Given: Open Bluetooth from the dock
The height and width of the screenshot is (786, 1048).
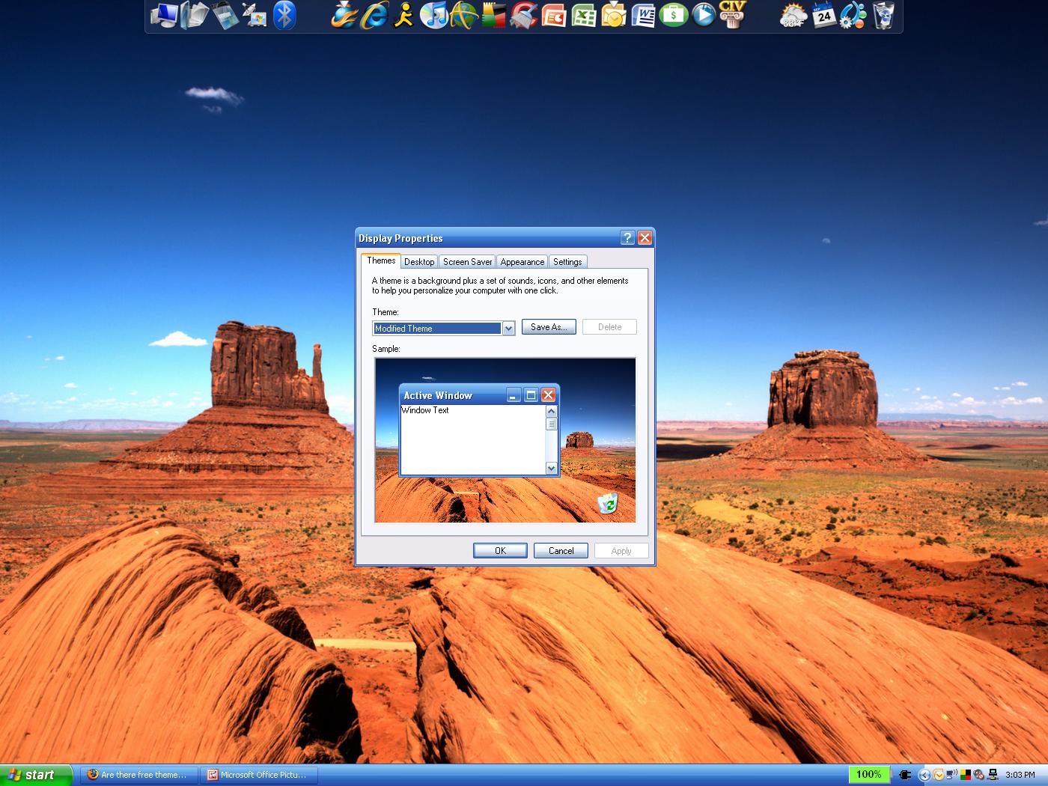Looking at the screenshot, I should pyautogui.click(x=284, y=15).
